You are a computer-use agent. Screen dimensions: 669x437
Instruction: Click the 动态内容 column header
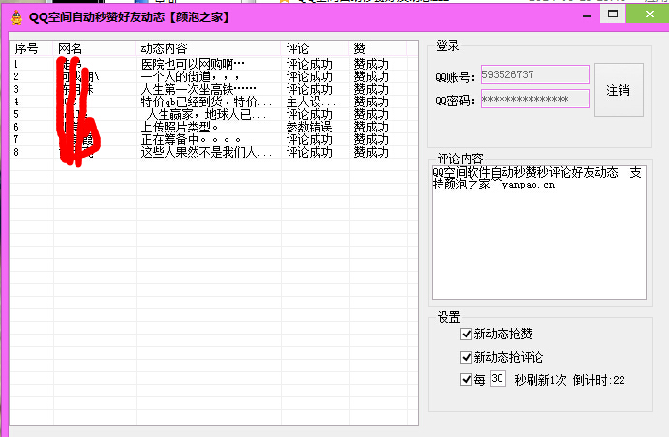[208, 48]
